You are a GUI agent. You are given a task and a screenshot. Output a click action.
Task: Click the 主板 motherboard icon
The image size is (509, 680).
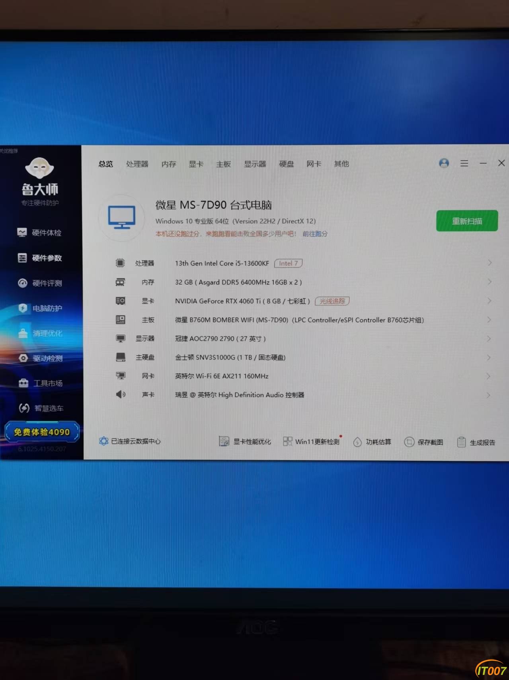tap(120, 320)
